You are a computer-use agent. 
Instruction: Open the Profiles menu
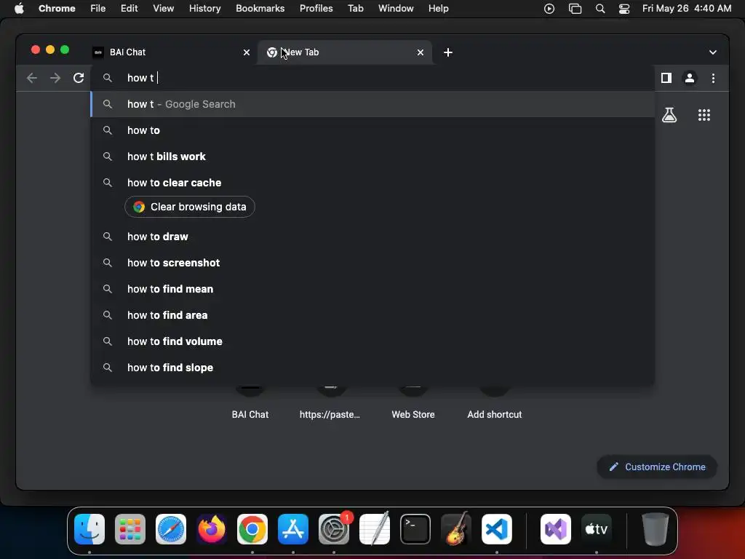coord(316,9)
